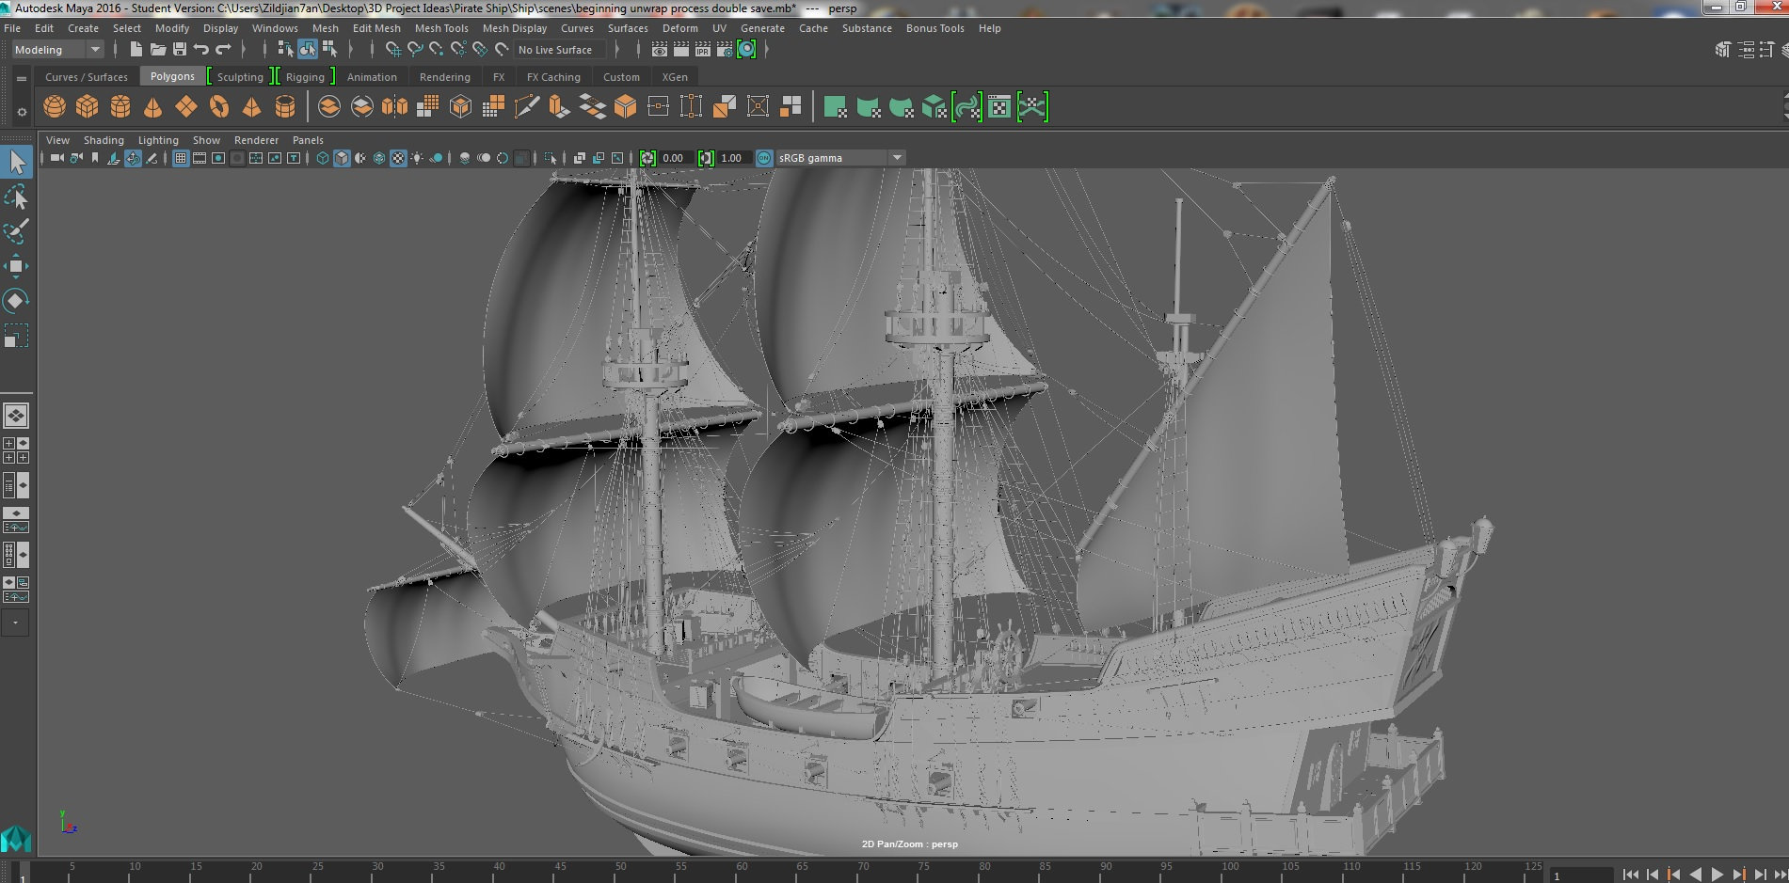This screenshot has width=1789, height=883.
Task: Click the Planar UV mapping green shelf icon
Action: [x=835, y=107]
